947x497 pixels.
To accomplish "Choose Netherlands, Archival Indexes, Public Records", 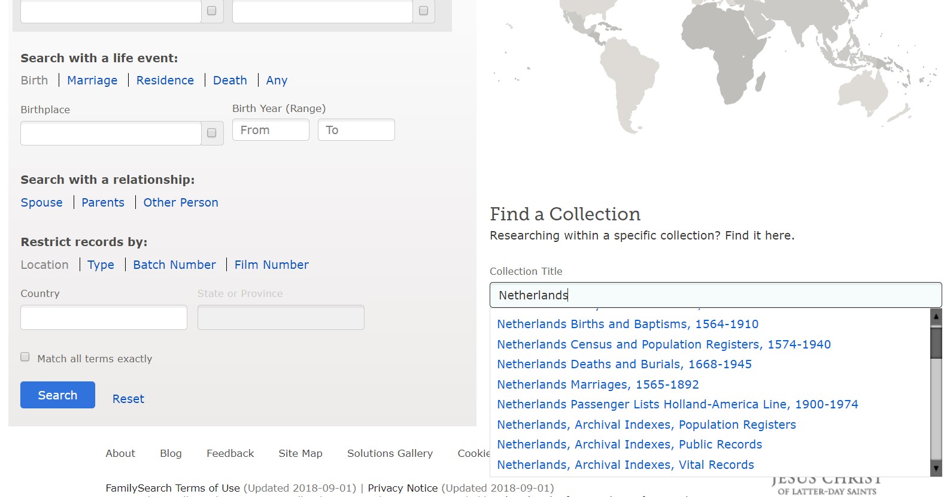I will point(630,444).
